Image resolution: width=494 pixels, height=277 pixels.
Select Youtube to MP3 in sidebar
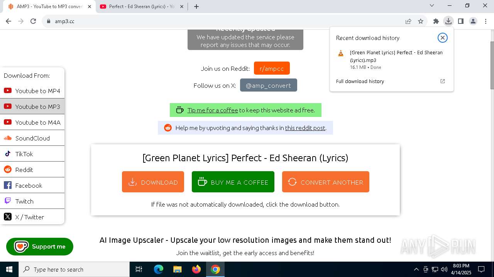coord(32,107)
